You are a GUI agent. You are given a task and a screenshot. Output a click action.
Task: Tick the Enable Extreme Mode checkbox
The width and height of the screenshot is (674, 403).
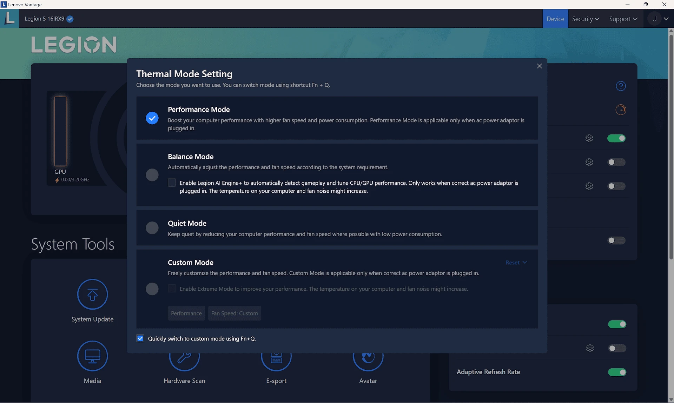(172, 289)
